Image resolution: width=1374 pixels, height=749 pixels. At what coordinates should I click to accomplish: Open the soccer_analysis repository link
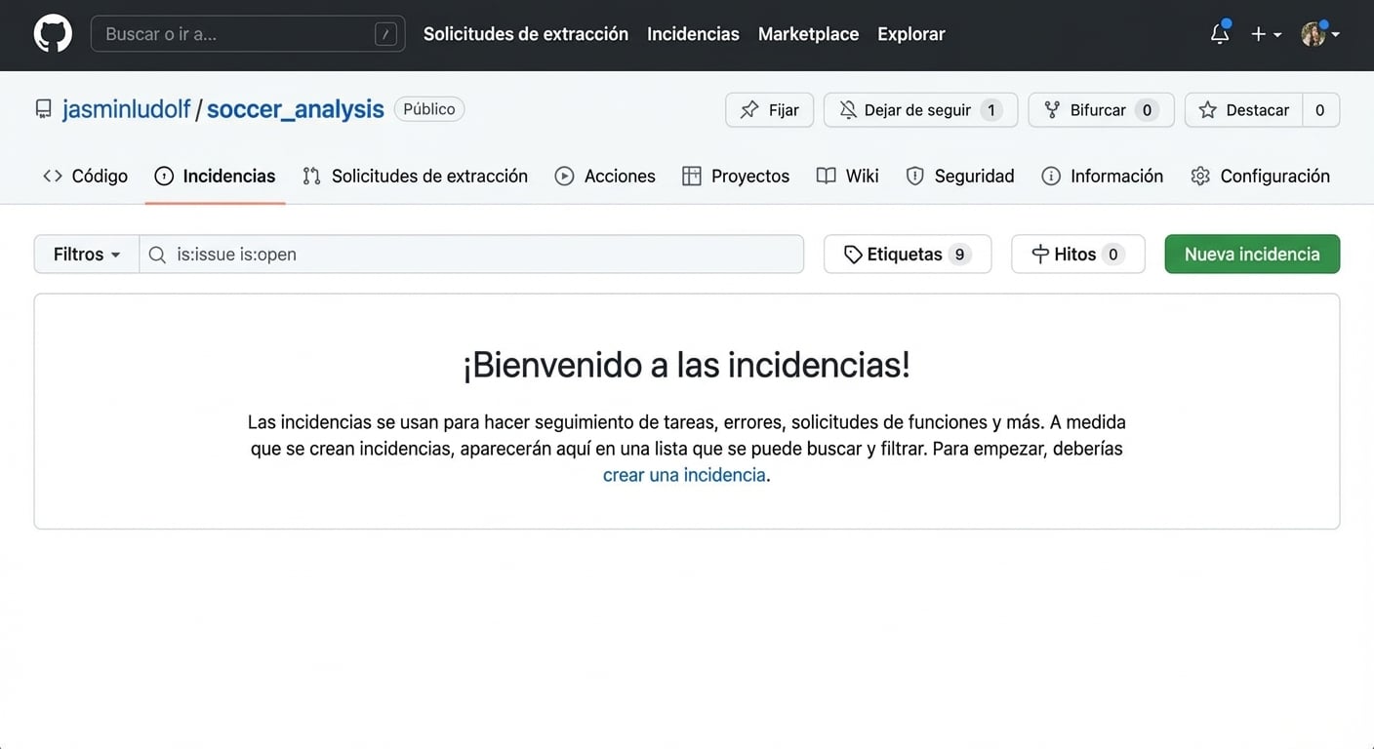click(x=296, y=109)
